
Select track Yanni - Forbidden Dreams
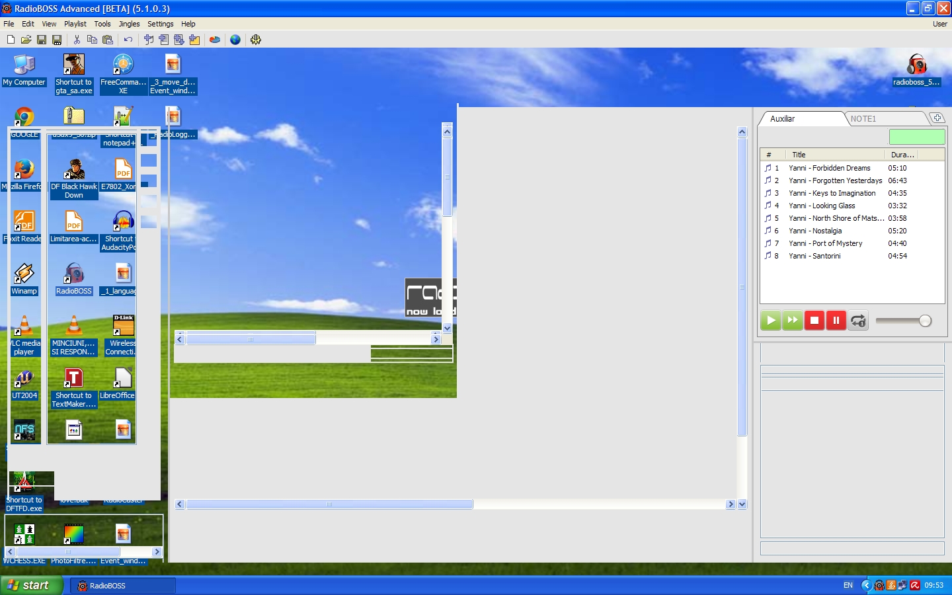coord(852,168)
